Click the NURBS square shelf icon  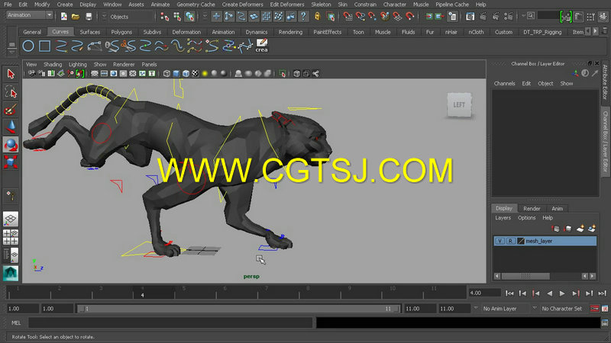[x=44, y=46]
